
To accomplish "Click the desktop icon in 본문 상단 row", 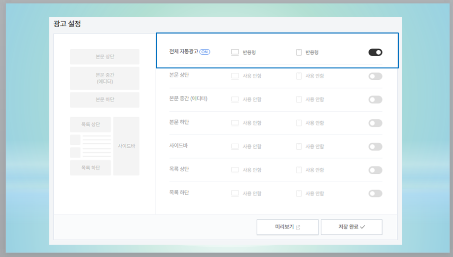I will point(235,76).
